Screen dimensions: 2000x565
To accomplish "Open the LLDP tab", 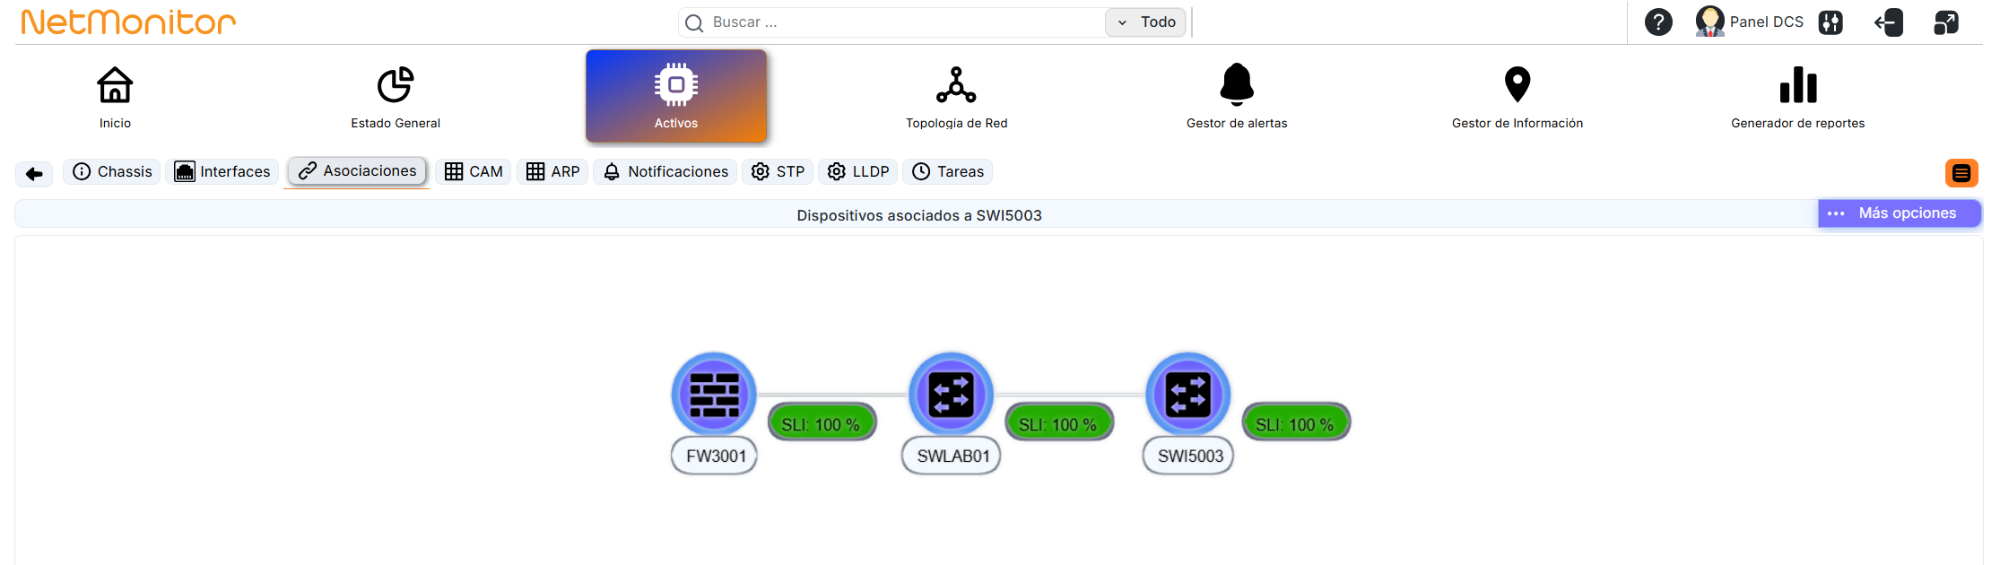I will pyautogui.click(x=858, y=171).
